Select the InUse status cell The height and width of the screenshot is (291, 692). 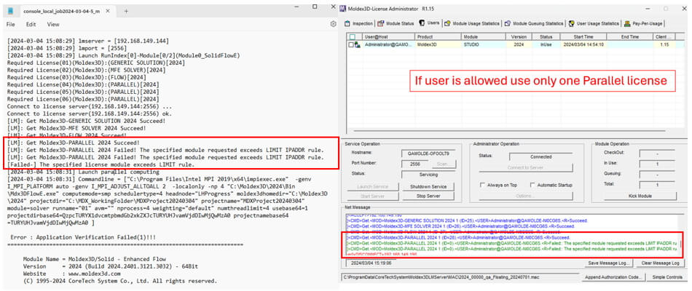pos(546,44)
